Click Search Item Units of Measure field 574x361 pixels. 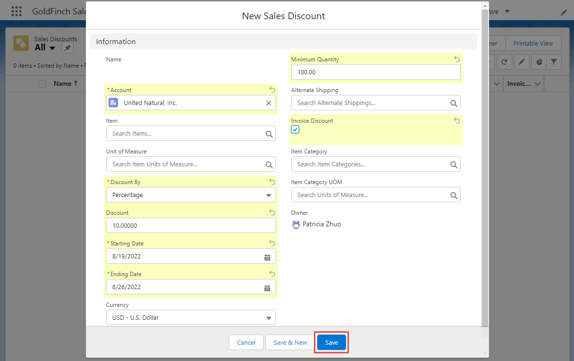click(x=191, y=164)
